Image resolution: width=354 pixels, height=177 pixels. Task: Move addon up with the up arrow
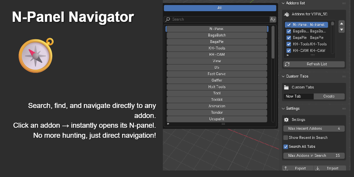point(342,24)
